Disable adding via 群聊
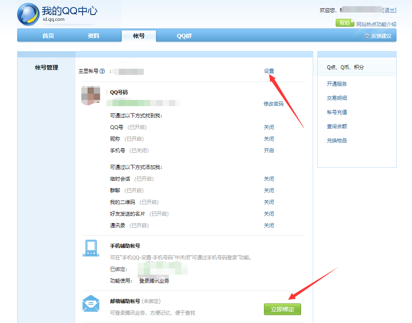The image size is (412, 323). [x=269, y=190]
